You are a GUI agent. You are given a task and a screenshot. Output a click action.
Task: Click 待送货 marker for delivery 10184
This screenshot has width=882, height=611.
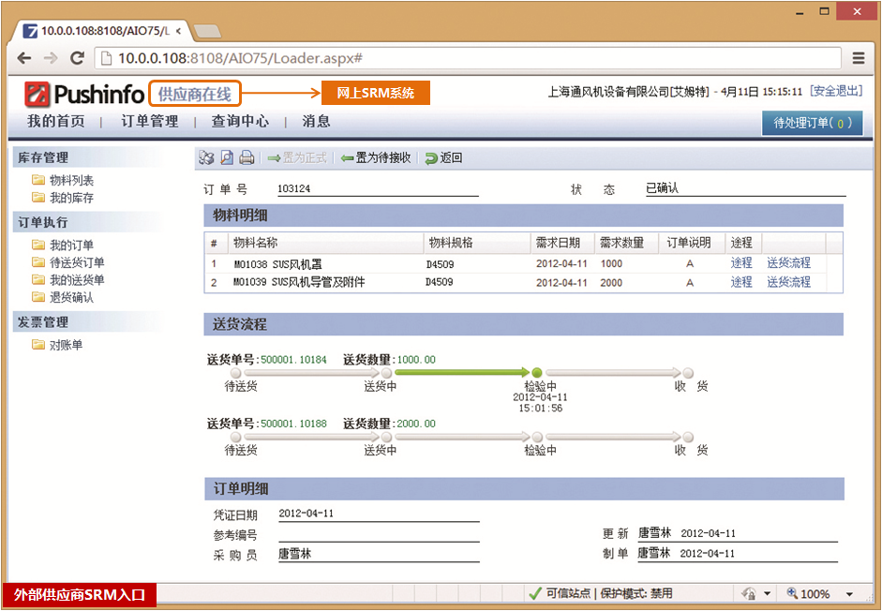(x=235, y=372)
